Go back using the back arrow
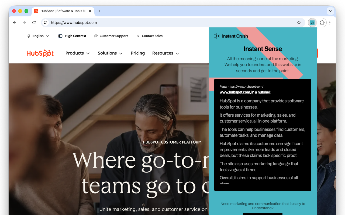345x215 pixels. [15, 23]
